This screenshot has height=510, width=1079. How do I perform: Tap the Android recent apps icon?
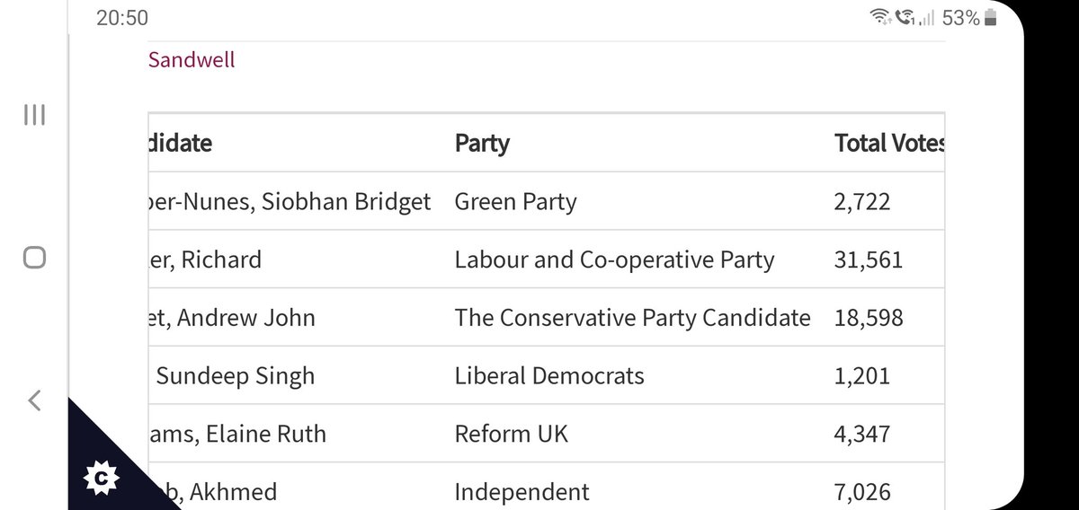[34, 116]
